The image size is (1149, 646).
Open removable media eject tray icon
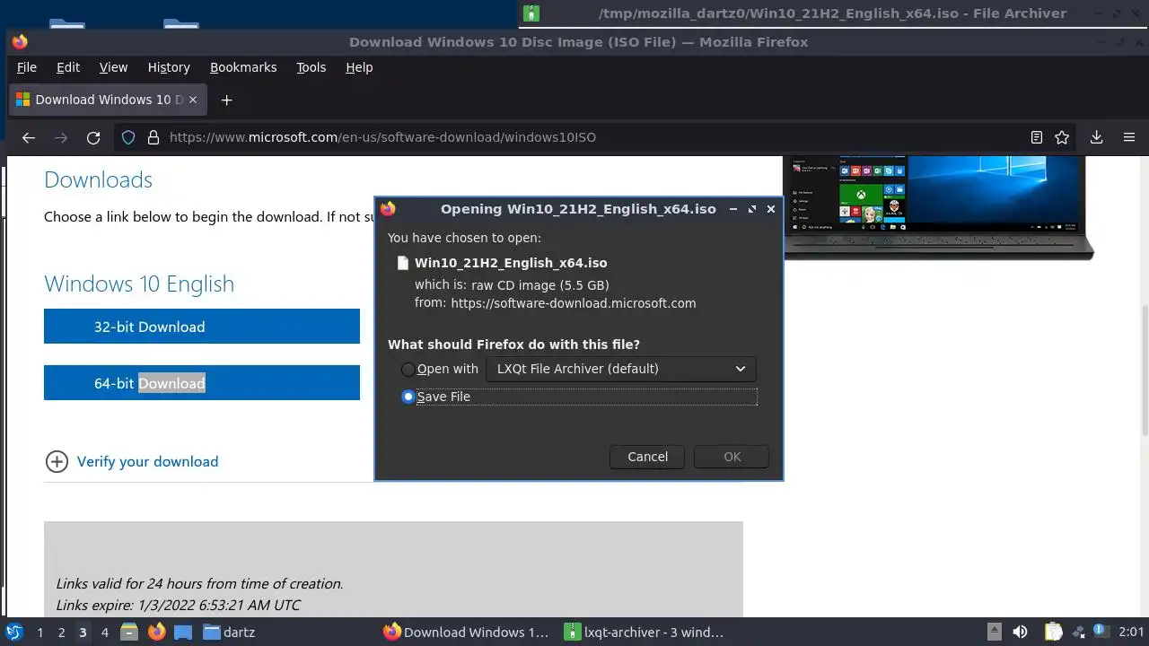pos(994,632)
